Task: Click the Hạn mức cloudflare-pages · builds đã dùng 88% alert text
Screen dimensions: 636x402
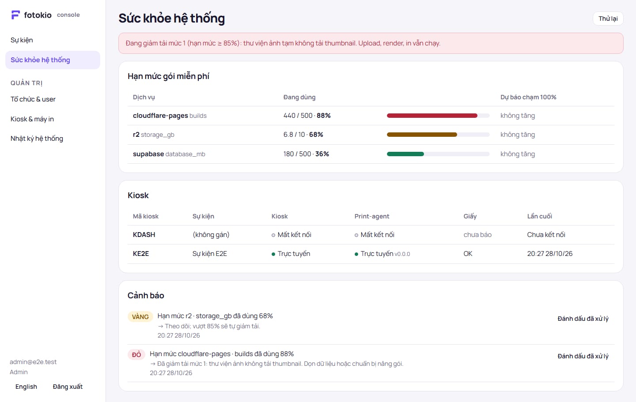Action: (222, 354)
